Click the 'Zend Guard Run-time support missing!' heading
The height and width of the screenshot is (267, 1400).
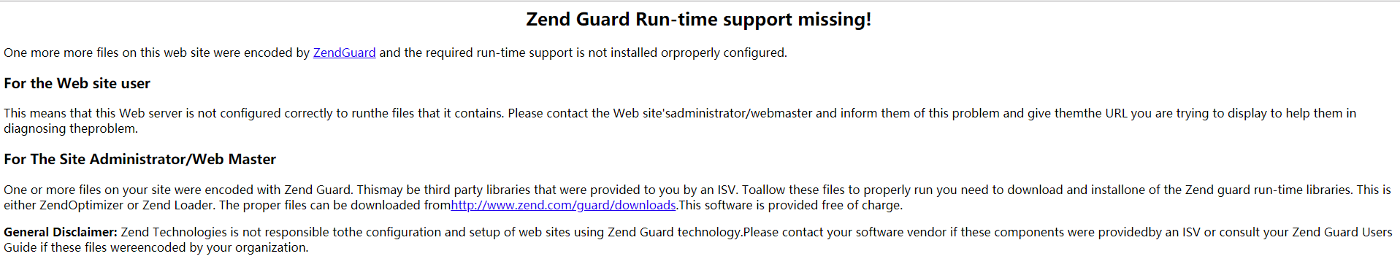click(699, 19)
